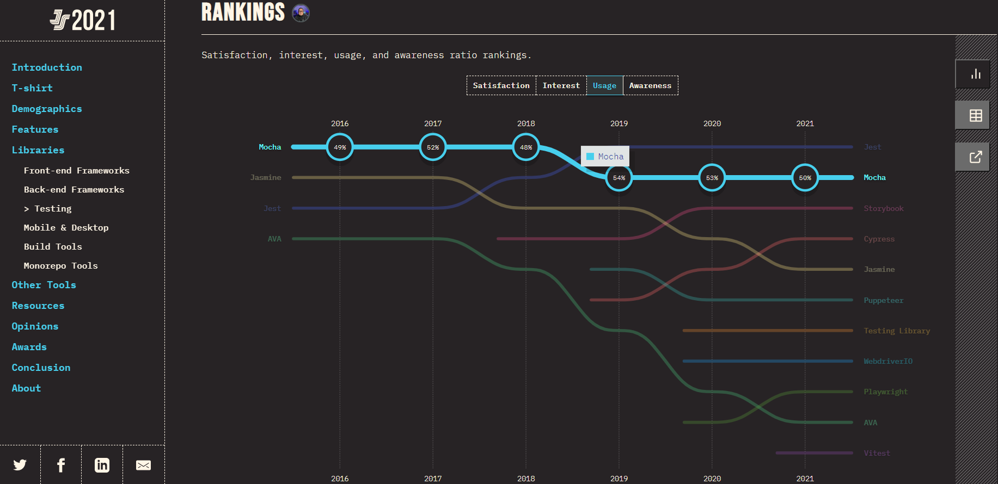Open the Other Tools section
The image size is (998, 484).
[44, 285]
